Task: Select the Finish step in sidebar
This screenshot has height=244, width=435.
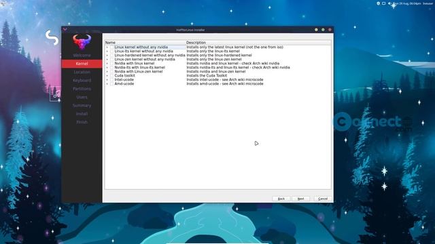Action: click(x=82, y=122)
